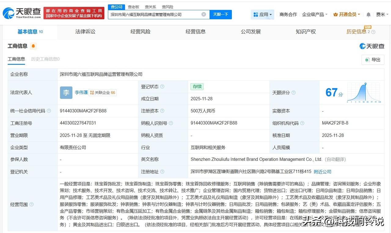Expand the 企业级产品 dropdown
The width and height of the screenshot is (391, 233).
click(x=315, y=14)
